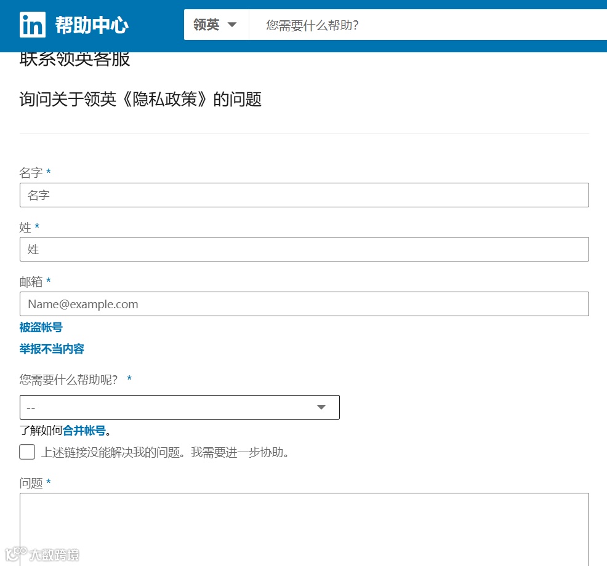Click the 邮箱 Name@example.com field
The image size is (607, 566).
[x=304, y=304]
